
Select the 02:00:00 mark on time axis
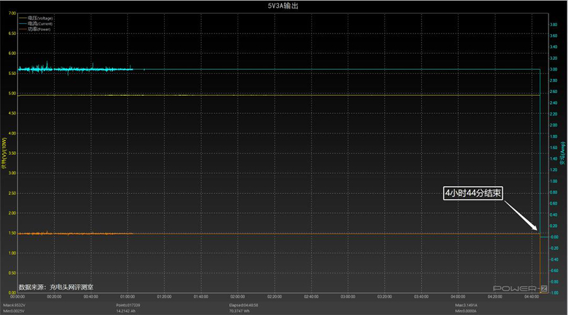[237, 296]
